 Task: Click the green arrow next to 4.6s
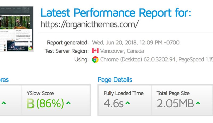(x=128, y=103)
